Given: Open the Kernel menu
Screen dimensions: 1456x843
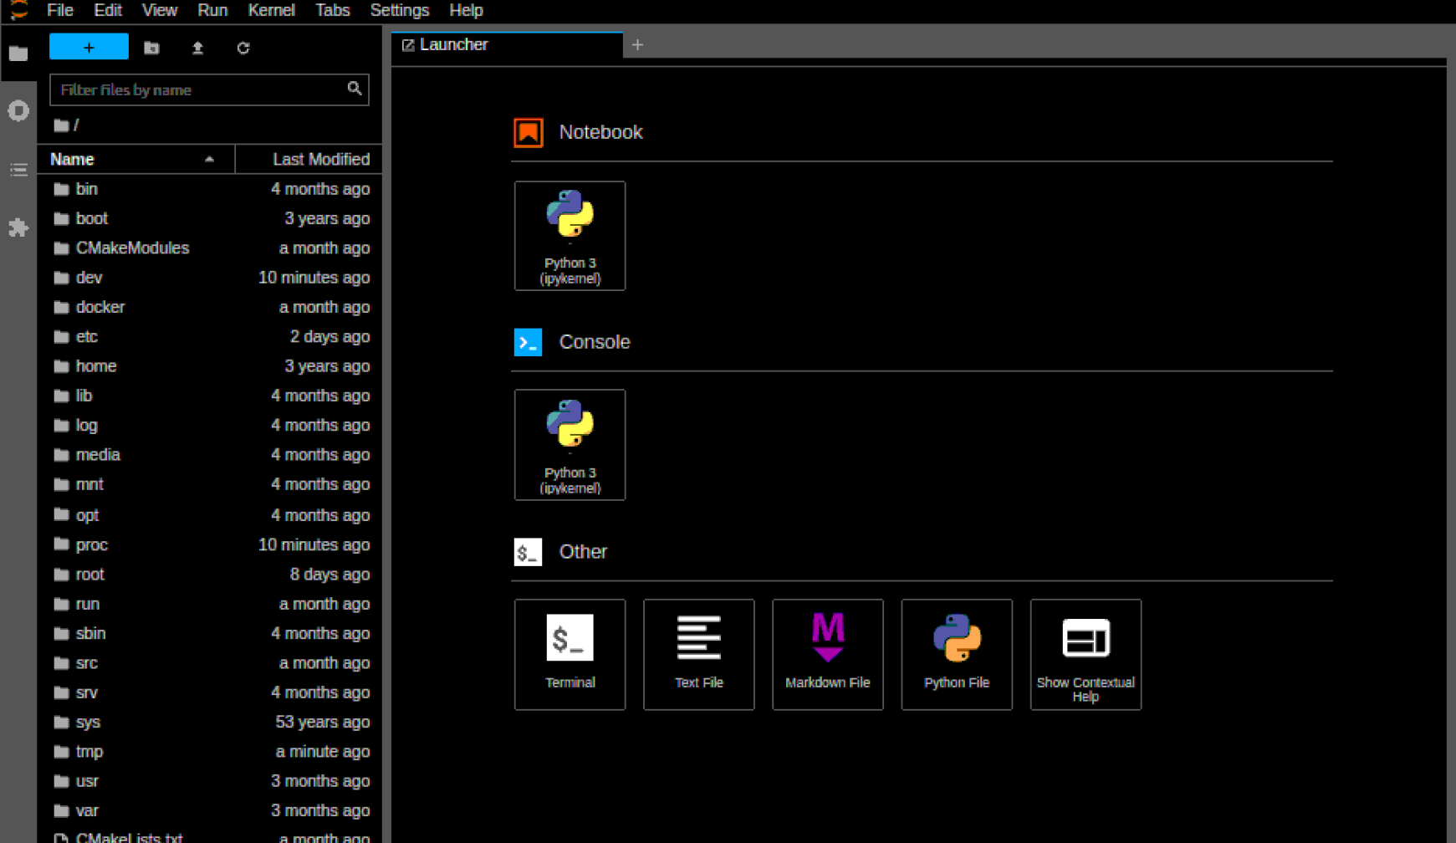Looking at the screenshot, I should click(x=271, y=10).
